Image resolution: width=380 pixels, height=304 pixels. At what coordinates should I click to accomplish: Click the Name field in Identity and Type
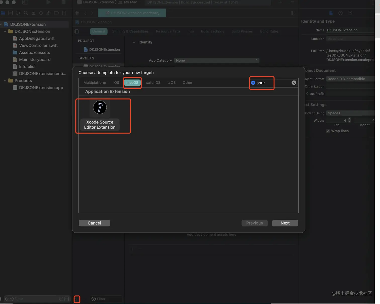(x=350, y=30)
